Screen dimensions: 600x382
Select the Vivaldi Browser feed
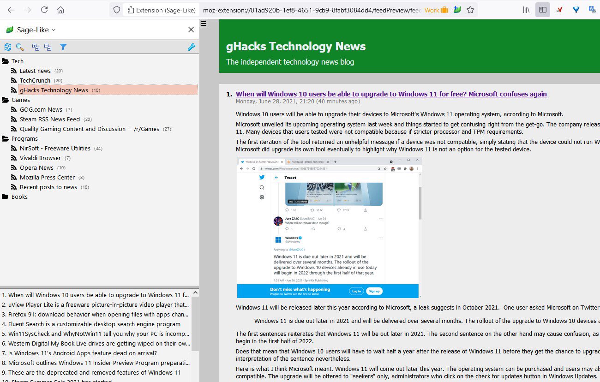pyautogui.click(x=40, y=158)
